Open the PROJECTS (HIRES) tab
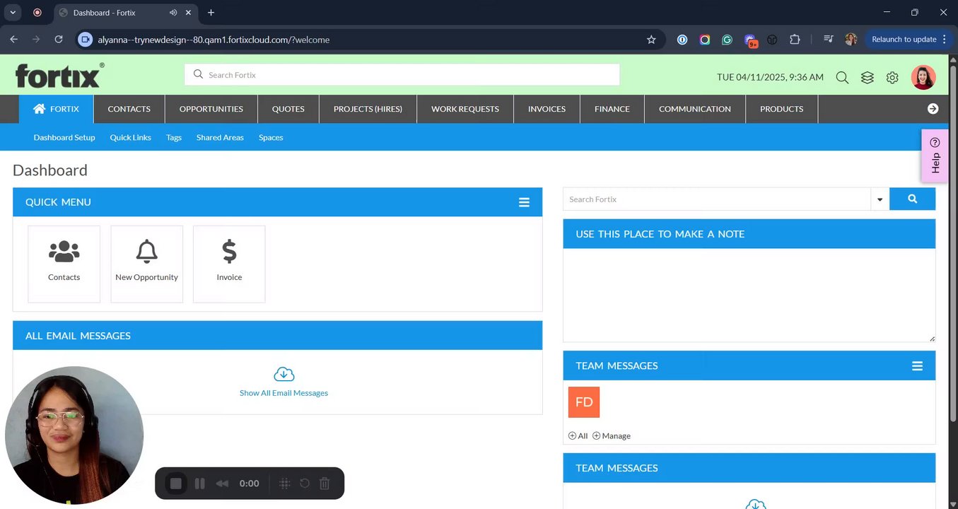 coord(368,109)
